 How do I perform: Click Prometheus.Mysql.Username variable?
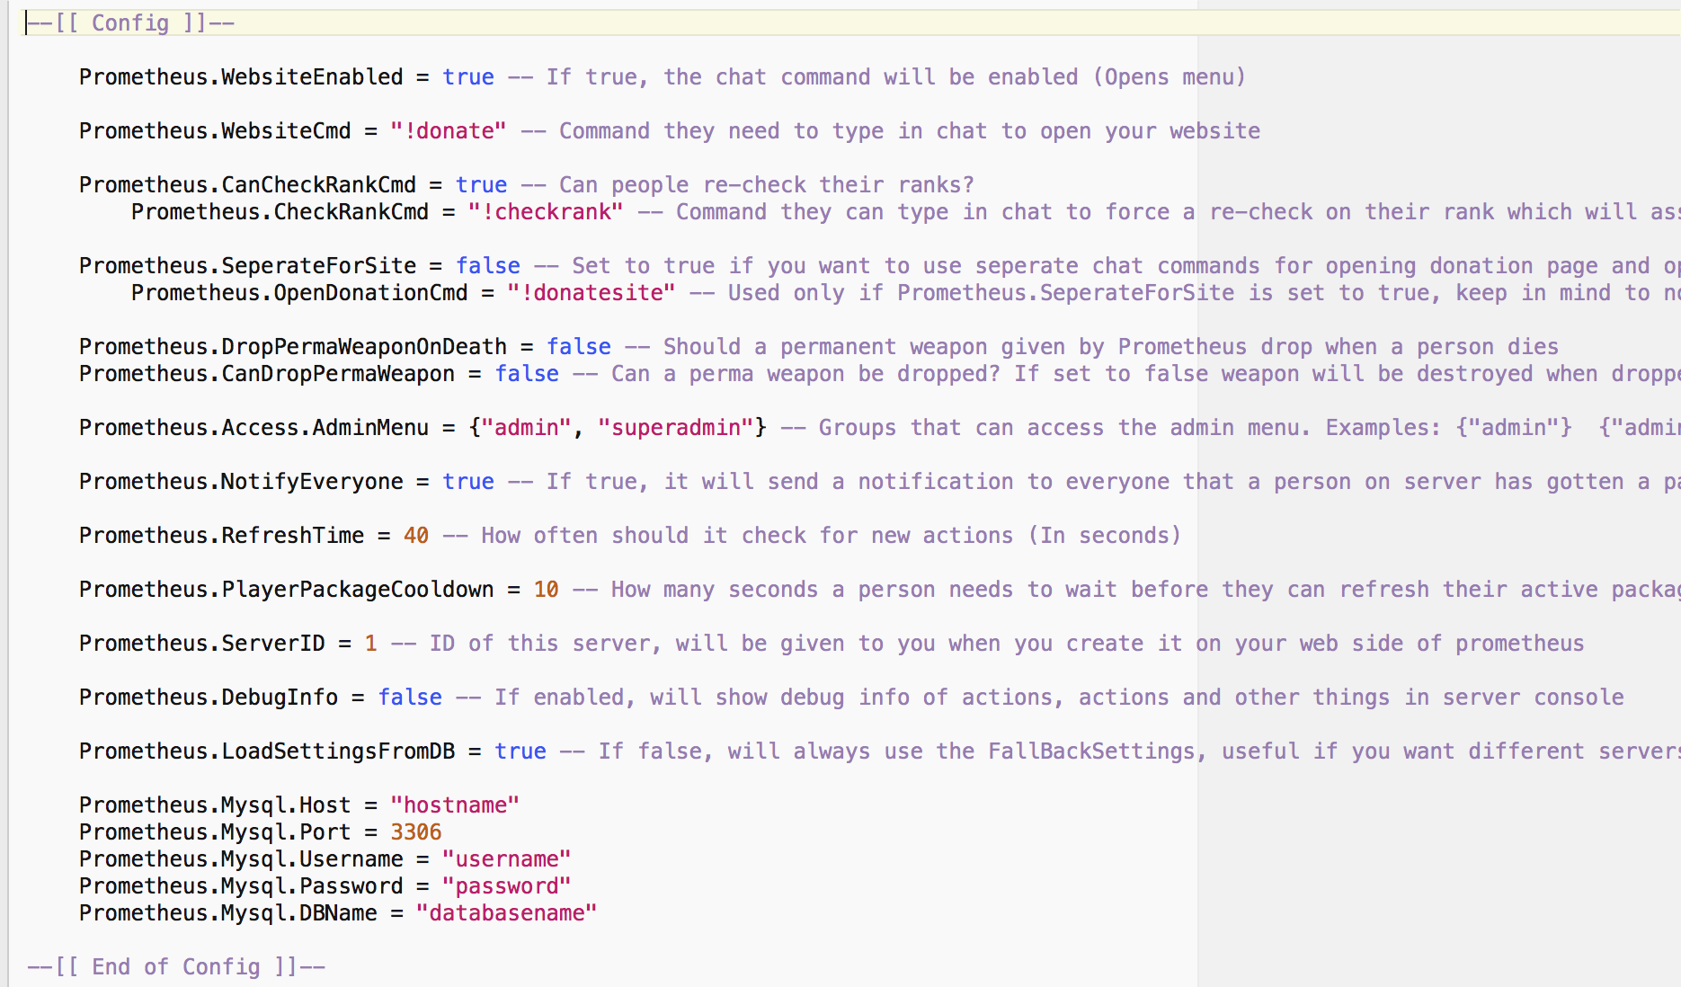click(x=241, y=859)
